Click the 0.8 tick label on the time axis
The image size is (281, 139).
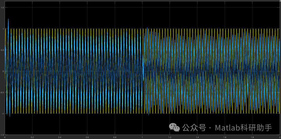click(x=115, y=137)
